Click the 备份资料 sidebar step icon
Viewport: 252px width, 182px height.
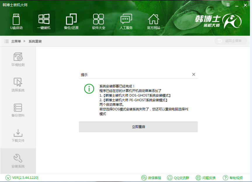click(18, 108)
